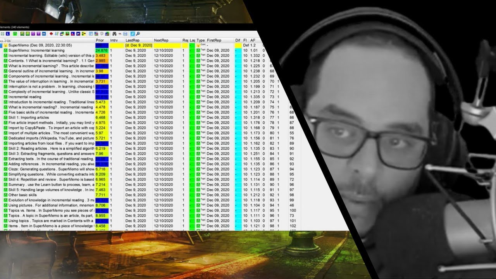Viewport: 496px width, 279px height.
Task: Sort by the LastRep column header
Action: click(x=139, y=40)
